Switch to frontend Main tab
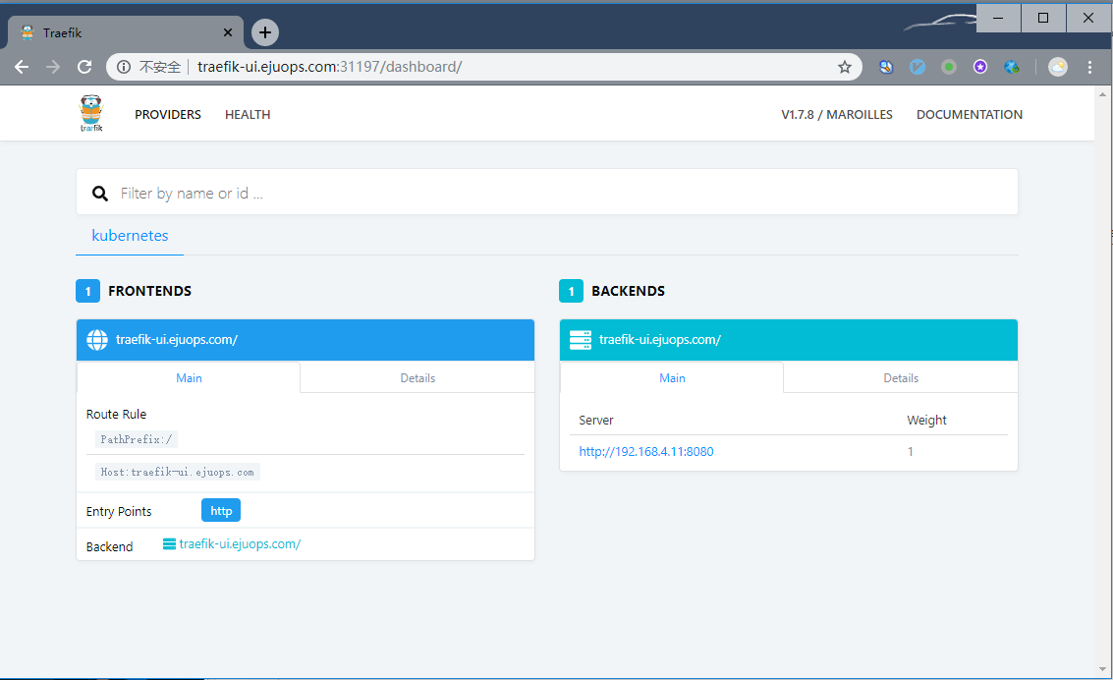Viewport: 1113px width, 680px height. [189, 378]
